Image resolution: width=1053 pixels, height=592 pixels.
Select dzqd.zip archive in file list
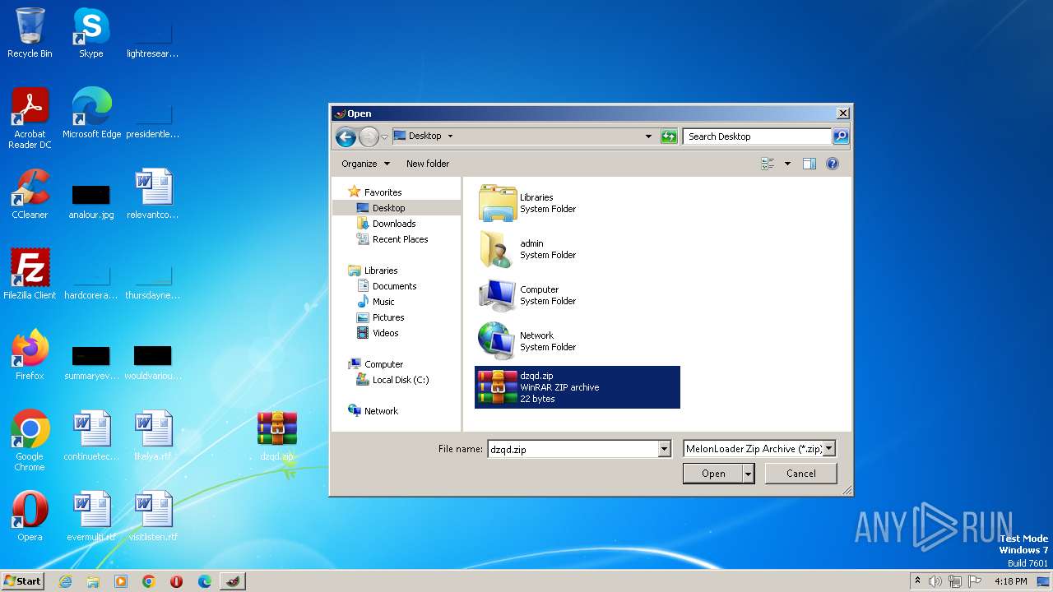(578, 387)
